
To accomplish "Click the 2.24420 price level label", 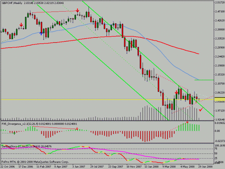I will [220, 57].
